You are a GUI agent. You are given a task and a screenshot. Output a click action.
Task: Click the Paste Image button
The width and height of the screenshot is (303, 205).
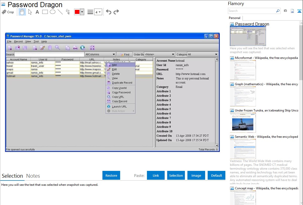click(196, 175)
